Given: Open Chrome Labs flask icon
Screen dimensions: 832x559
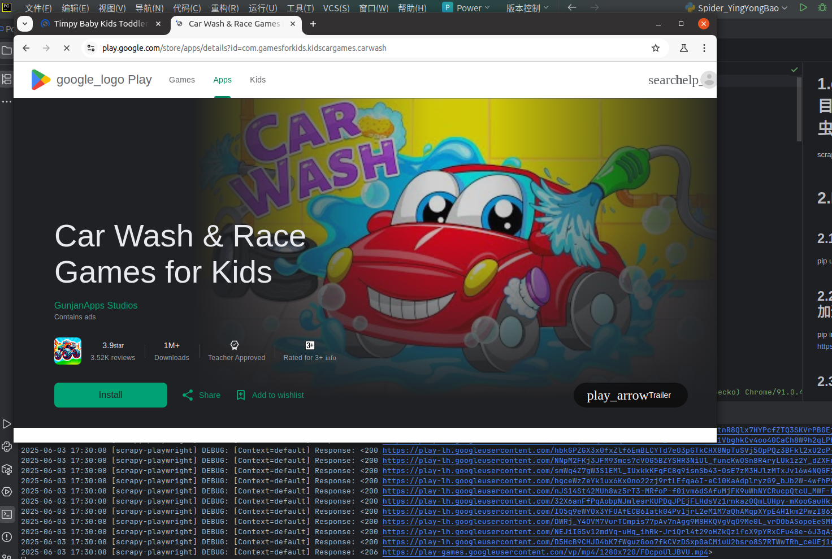Looking at the screenshot, I should point(684,48).
